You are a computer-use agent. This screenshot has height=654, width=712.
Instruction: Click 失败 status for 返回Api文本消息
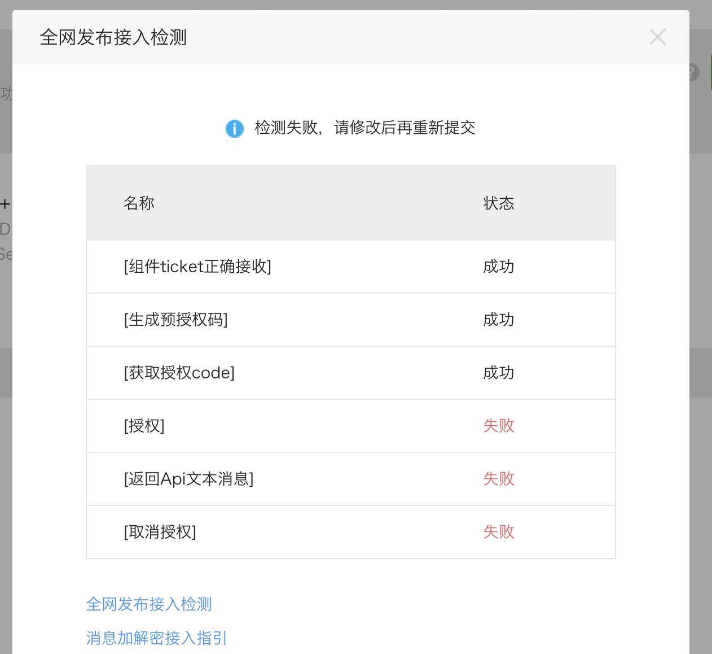tap(499, 479)
